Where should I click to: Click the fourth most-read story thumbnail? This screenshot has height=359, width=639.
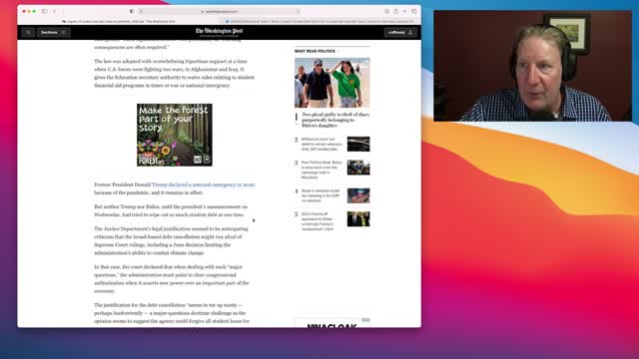(358, 195)
